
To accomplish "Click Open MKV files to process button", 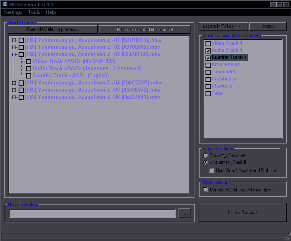I will click(53, 29).
